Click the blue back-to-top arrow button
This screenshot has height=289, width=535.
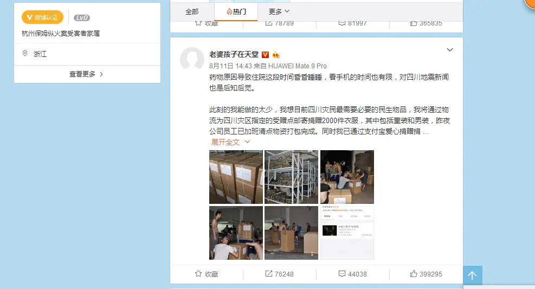tap(473, 275)
